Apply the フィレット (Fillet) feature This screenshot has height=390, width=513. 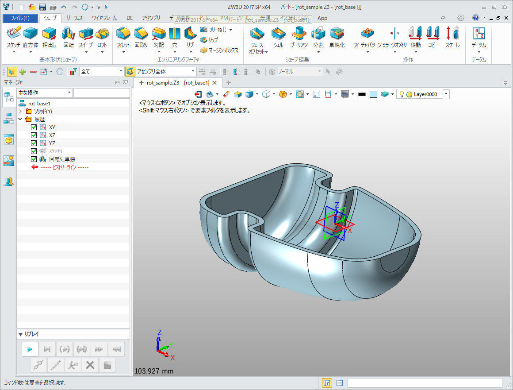[x=123, y=37]
